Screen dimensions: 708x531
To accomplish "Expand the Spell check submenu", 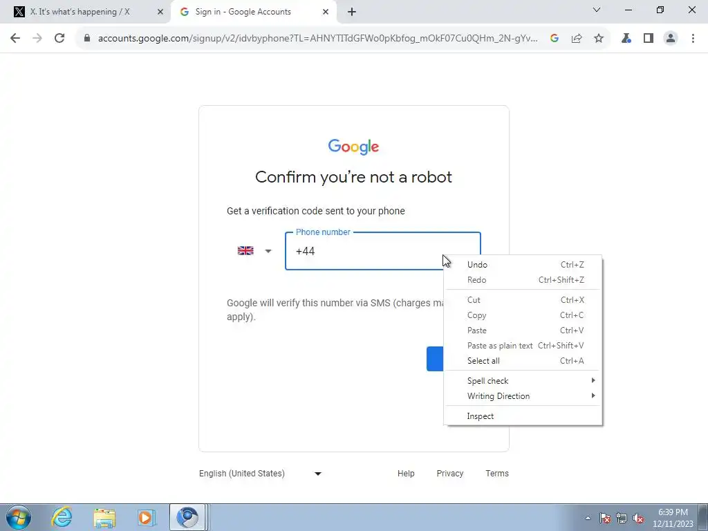I will click(523, 381).
